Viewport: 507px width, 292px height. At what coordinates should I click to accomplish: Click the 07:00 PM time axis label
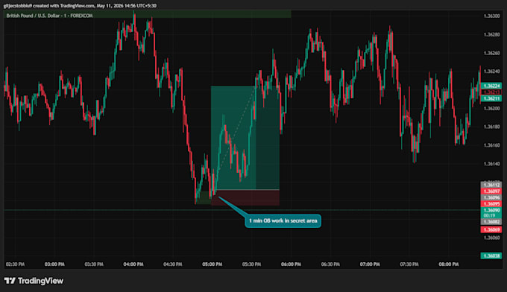(370, 264)
